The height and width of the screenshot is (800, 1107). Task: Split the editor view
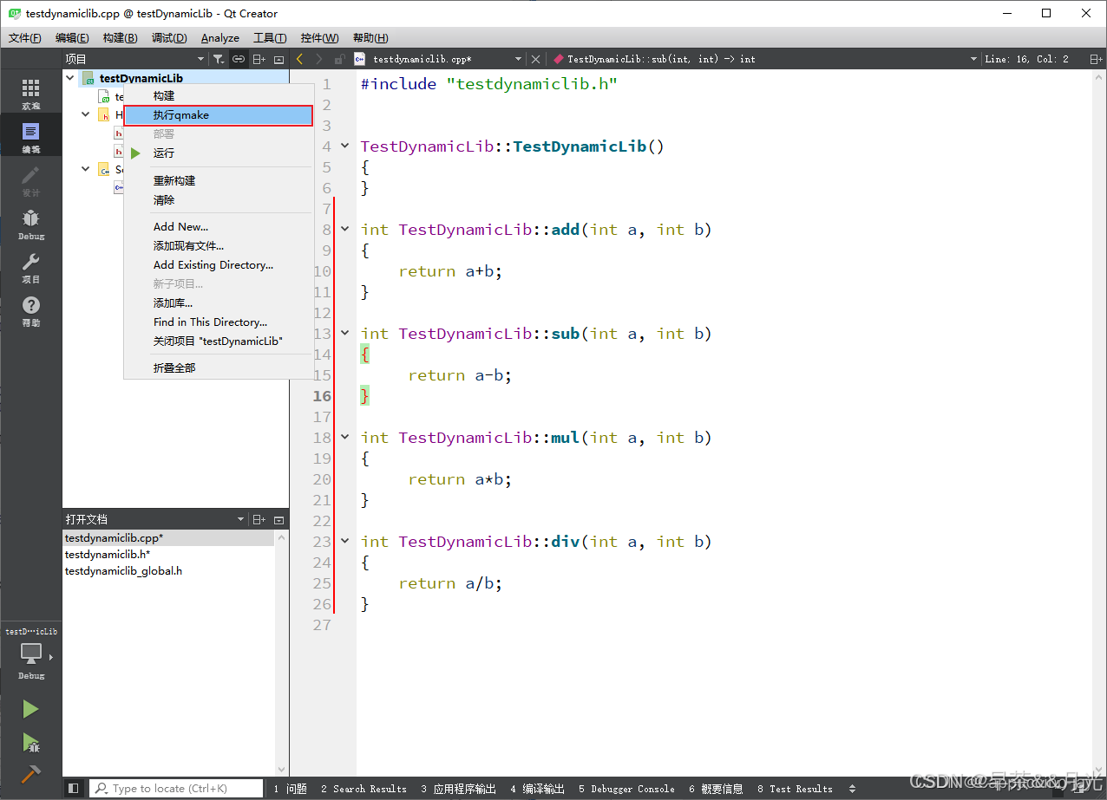tap(1097, 59)
